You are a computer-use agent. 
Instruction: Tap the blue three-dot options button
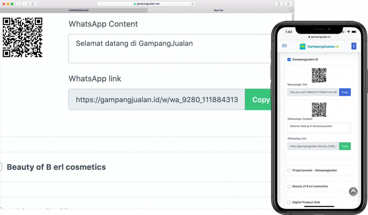(354, 46)
